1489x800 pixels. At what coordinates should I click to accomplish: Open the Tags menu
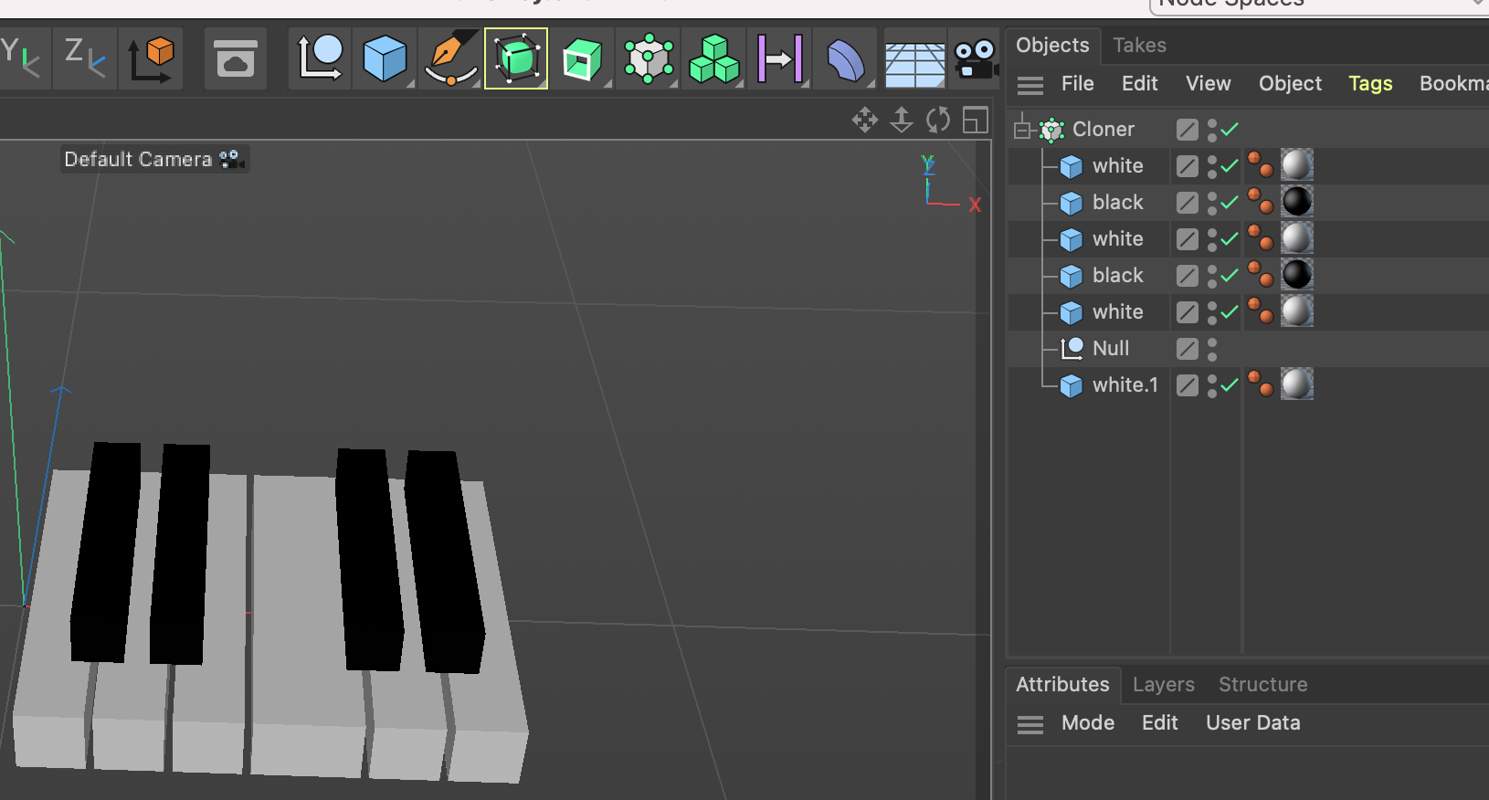tap(1370, 84)
